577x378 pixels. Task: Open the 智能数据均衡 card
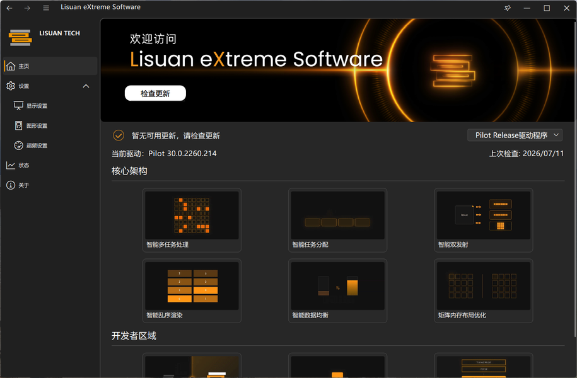337,290
